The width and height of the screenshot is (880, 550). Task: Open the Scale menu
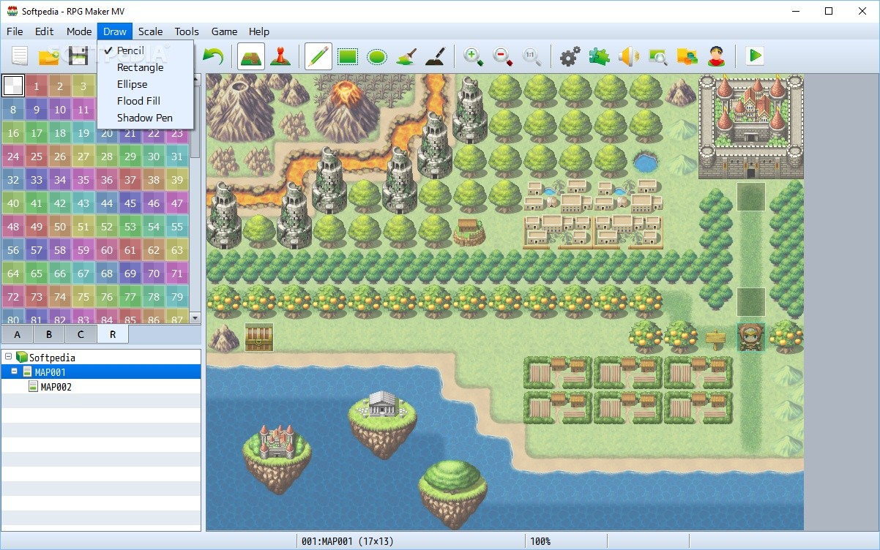151,31
